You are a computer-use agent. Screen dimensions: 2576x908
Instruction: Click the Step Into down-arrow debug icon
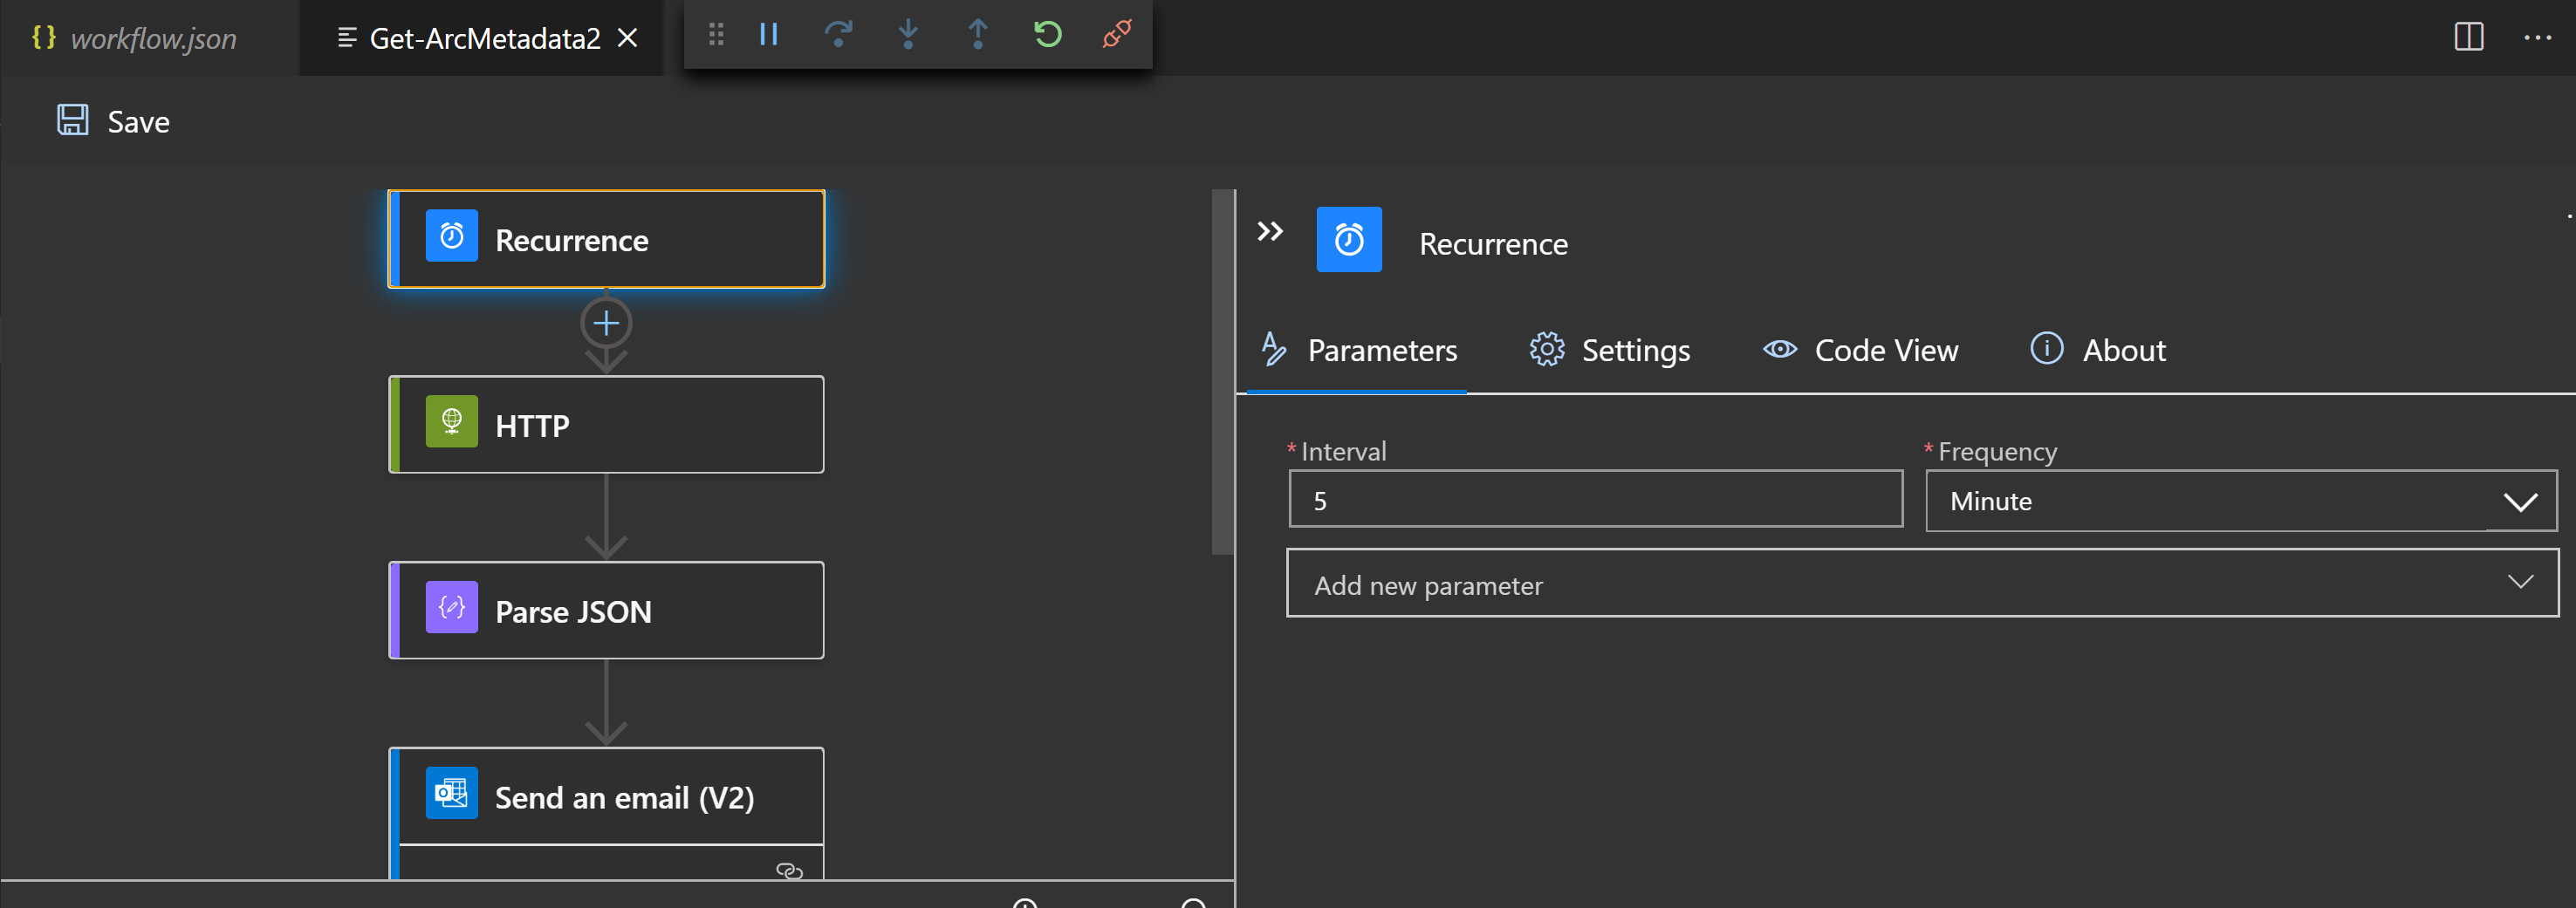point(908,35)
